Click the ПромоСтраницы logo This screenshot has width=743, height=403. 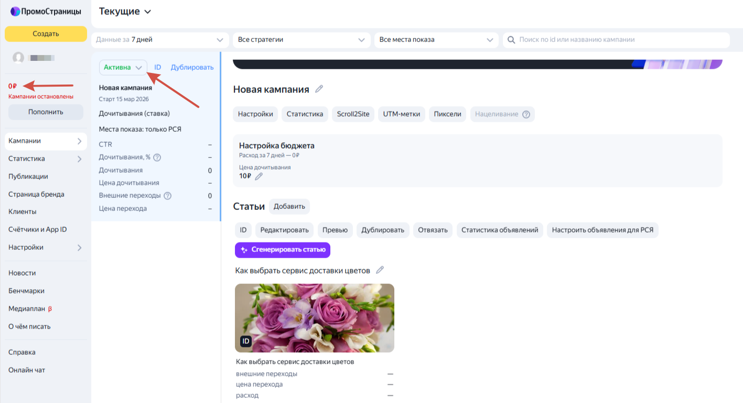point(46,11)
